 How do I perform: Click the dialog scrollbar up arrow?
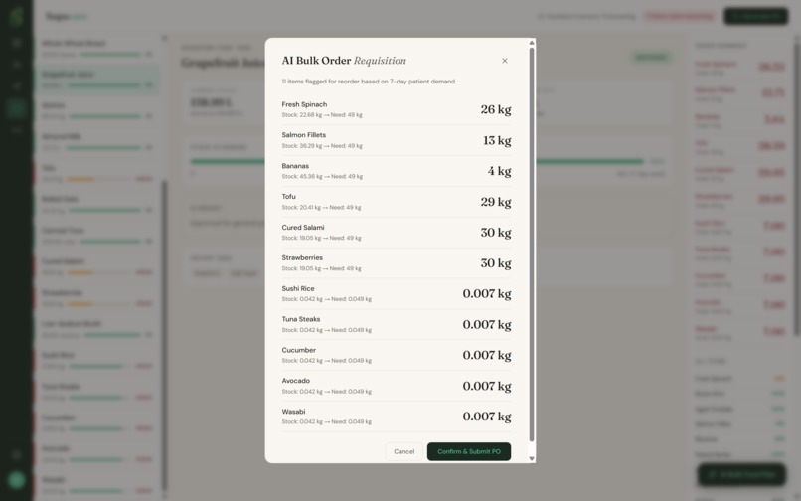click(x=532, y=43)
